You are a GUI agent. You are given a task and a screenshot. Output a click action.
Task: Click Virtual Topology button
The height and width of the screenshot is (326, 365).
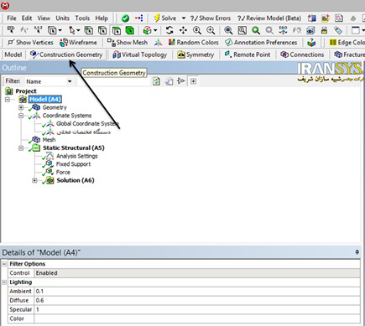pyautogui.click(x=140, y=54)
